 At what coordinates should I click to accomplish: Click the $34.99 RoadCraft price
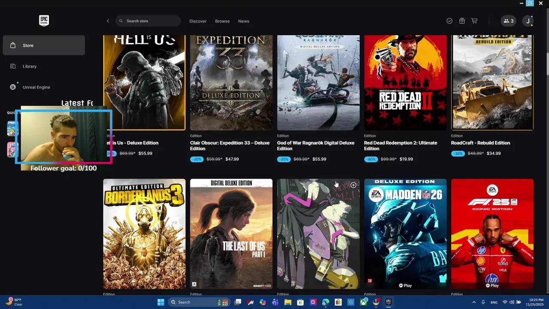coord(494,153)
